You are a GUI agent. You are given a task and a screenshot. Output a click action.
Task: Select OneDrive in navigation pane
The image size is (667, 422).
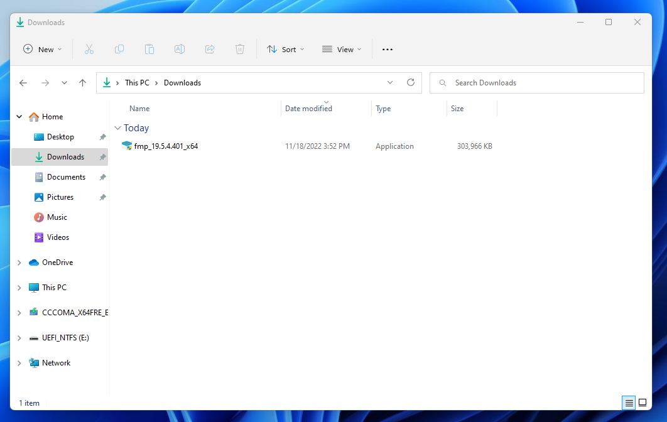pyautogui.click(x=57, y=262)
